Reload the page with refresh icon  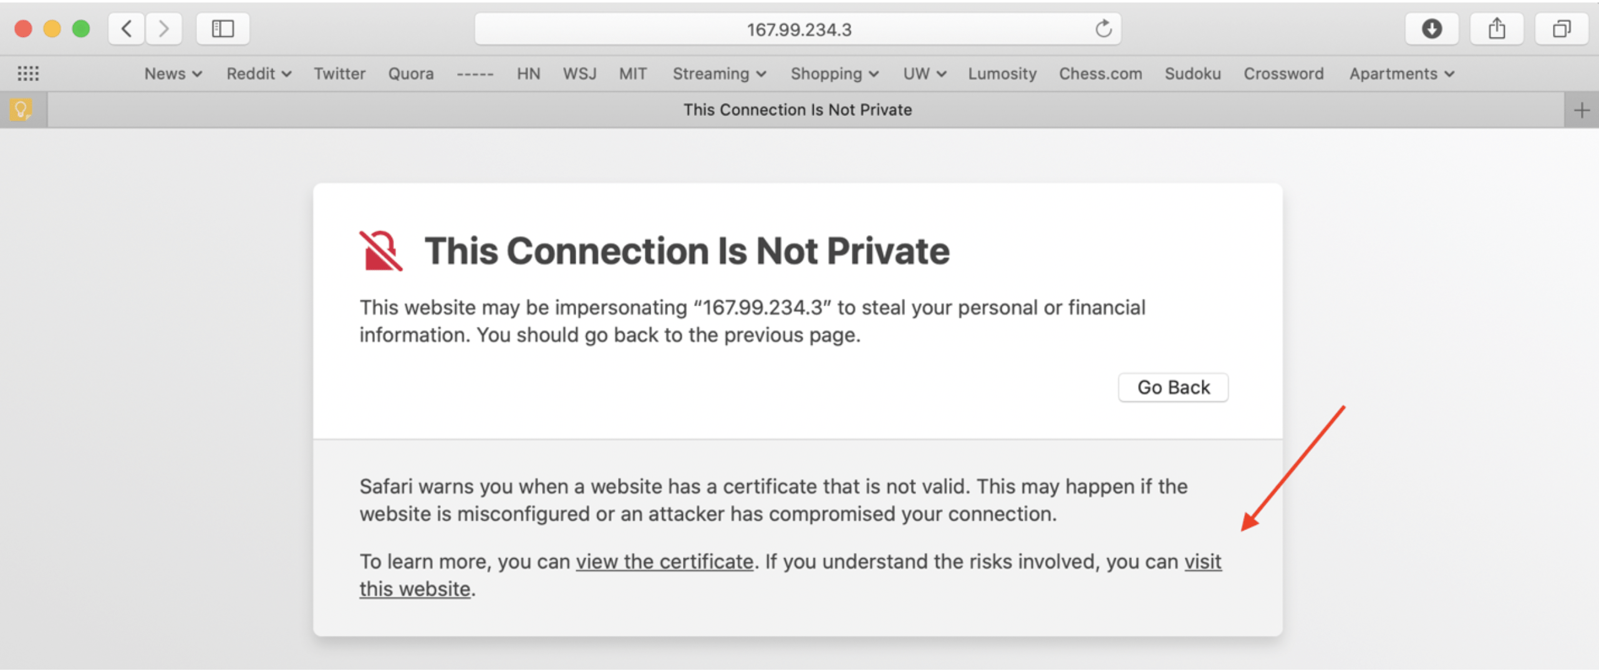tap(1103, 29)
